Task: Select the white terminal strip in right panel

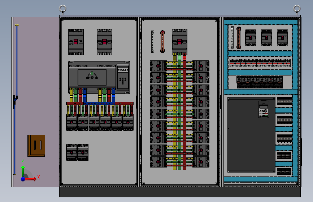Action: click(x=232, y=37)
